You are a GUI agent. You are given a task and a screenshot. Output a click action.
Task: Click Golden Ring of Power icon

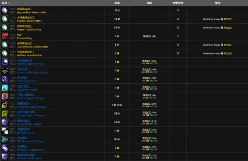pyautogui.click(x=5, y=114)
